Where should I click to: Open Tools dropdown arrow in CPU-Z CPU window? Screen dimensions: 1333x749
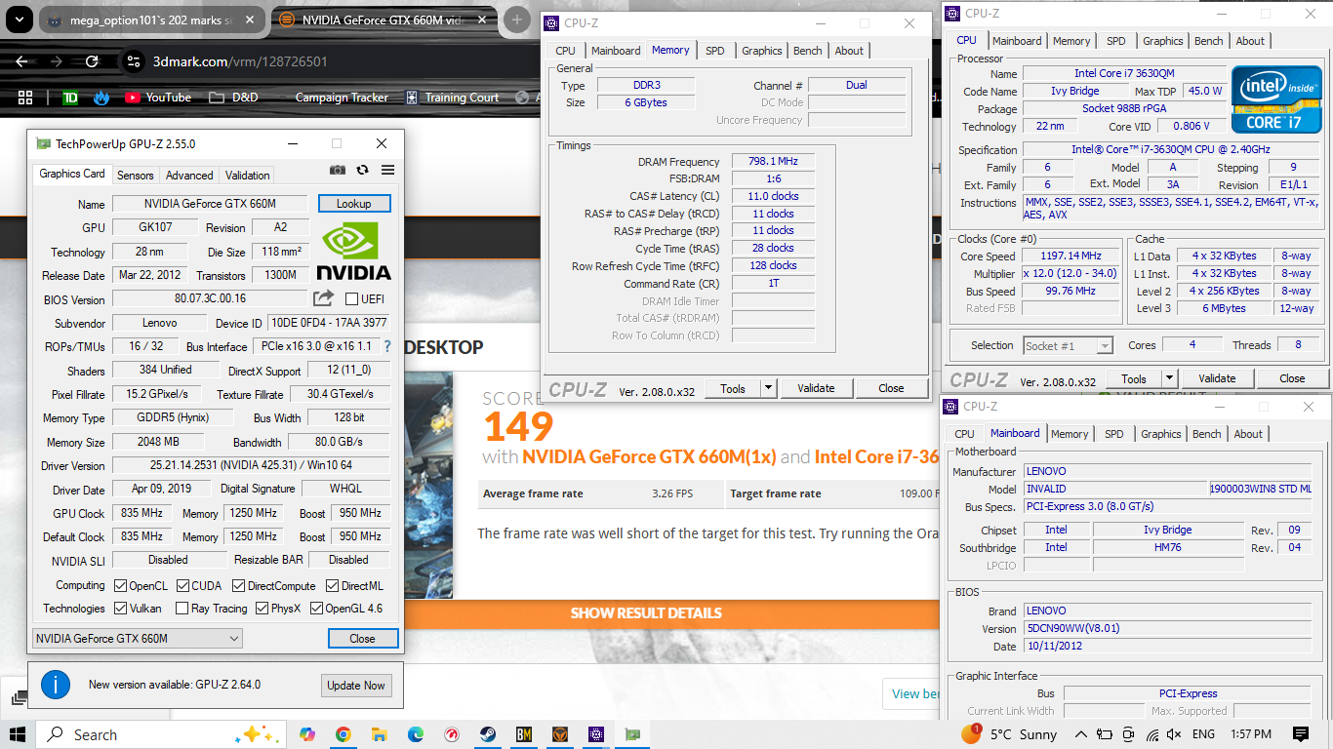pos(1170,378)
